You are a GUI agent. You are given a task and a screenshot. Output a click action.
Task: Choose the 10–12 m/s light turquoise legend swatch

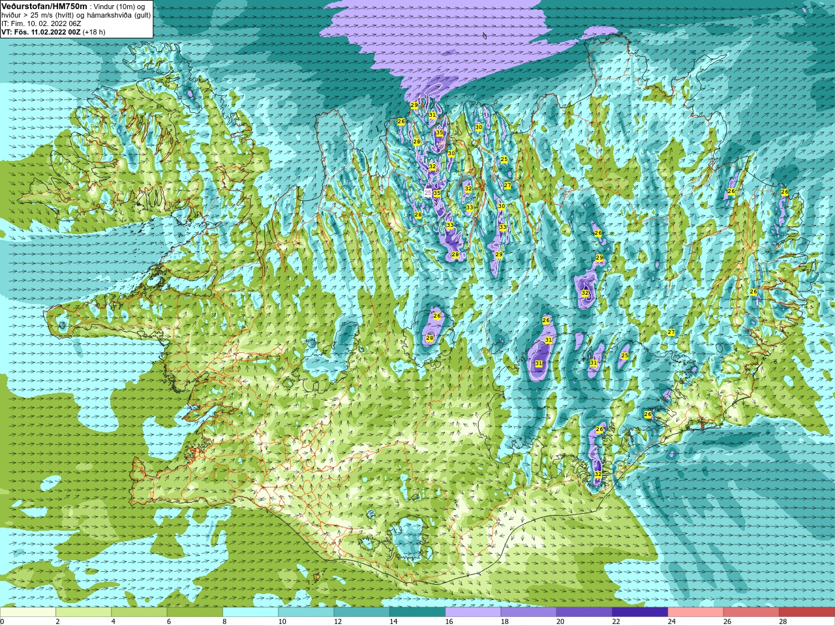(306, 612)
